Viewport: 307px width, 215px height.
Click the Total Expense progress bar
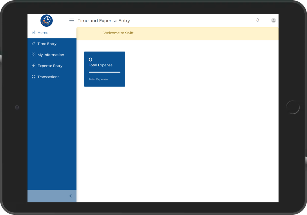104,72
